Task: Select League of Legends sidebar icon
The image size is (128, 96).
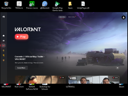Action: (x=4, y=50)
